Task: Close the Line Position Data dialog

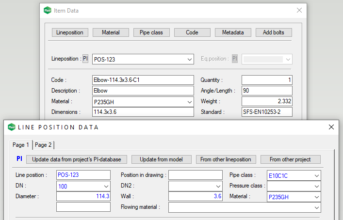Action: 331,127
